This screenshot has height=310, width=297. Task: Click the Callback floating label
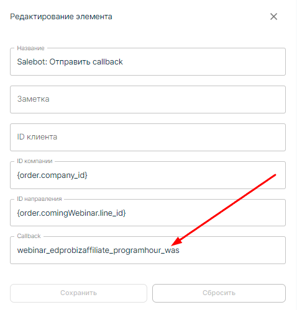[x=29, y=236]
